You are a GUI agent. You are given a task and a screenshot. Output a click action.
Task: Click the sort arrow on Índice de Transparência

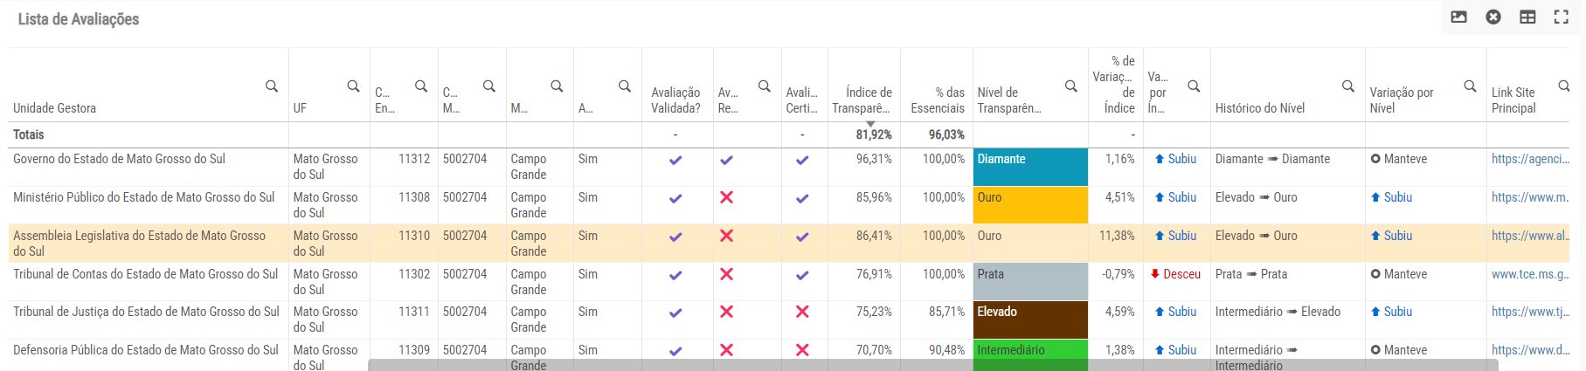(x=869, y=124)
